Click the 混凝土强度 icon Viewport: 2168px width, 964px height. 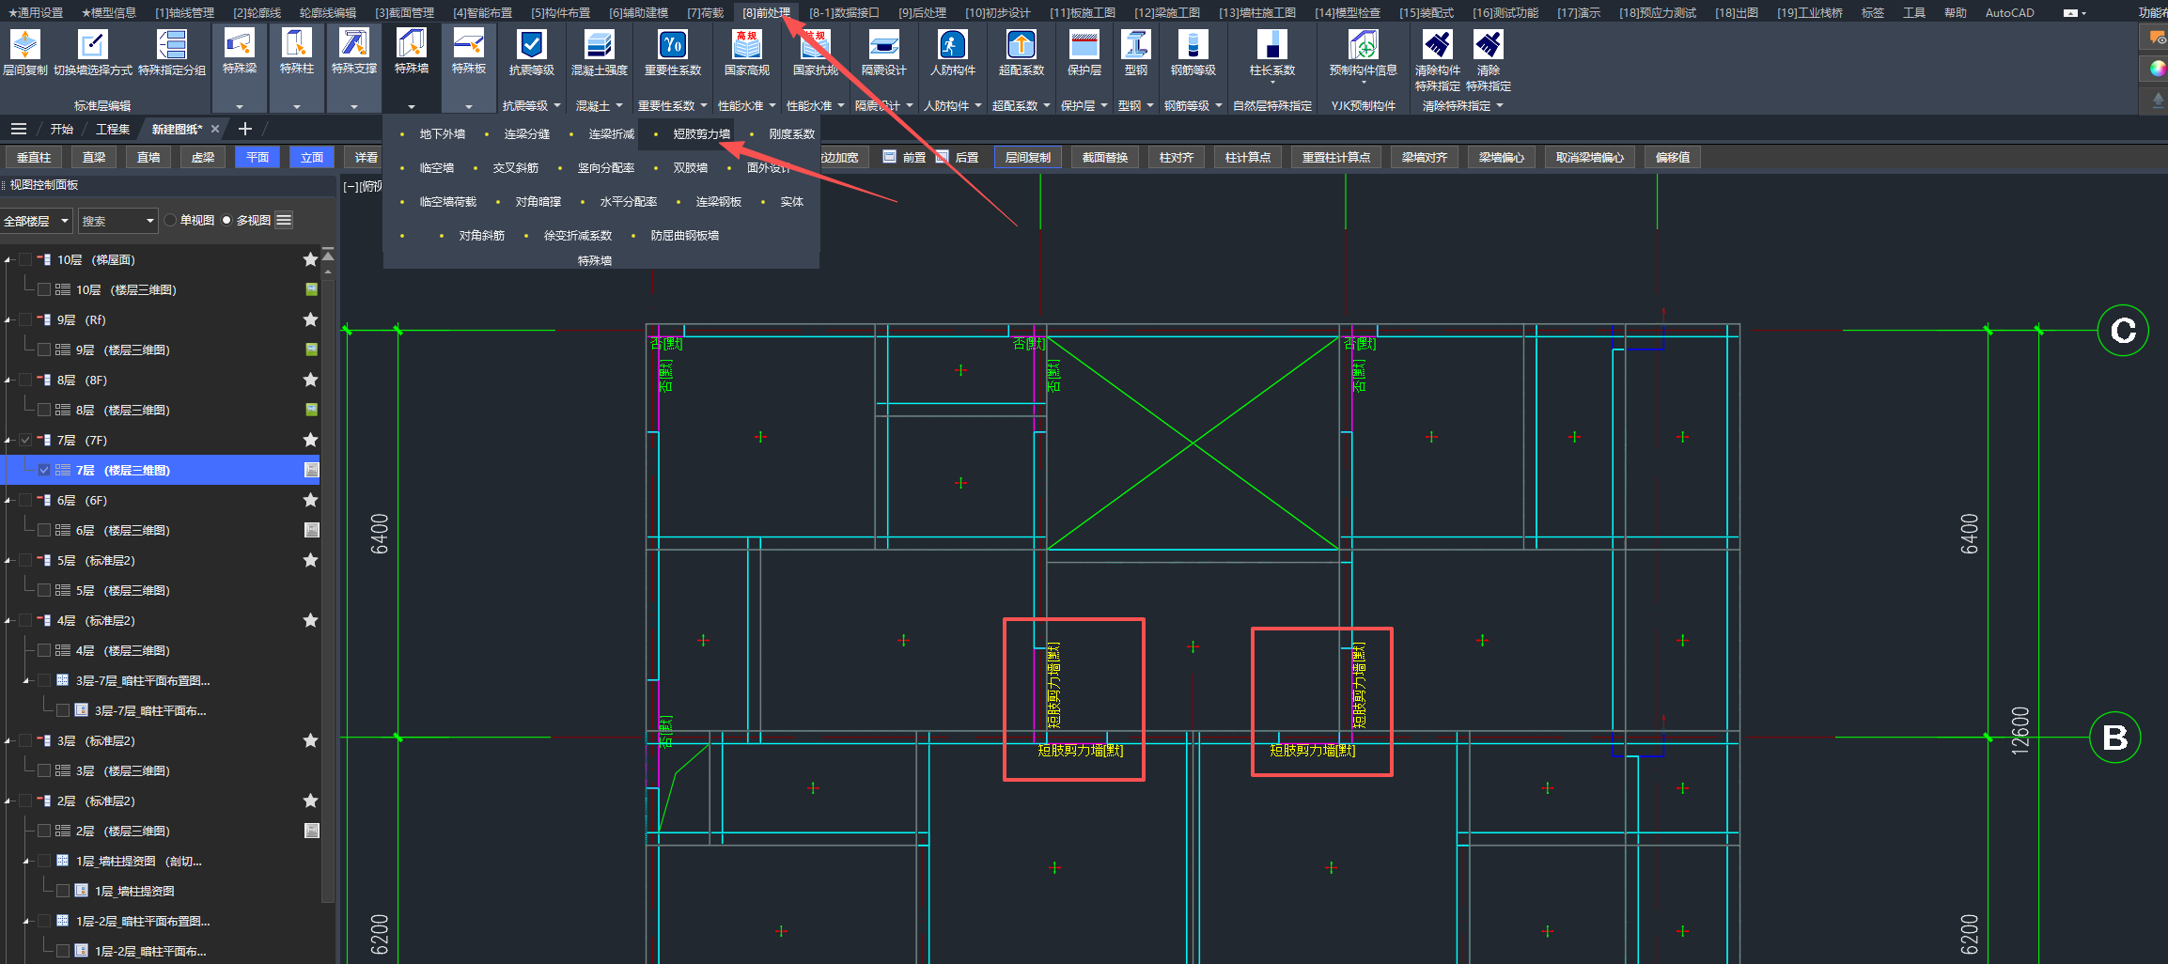coord(600,44)
